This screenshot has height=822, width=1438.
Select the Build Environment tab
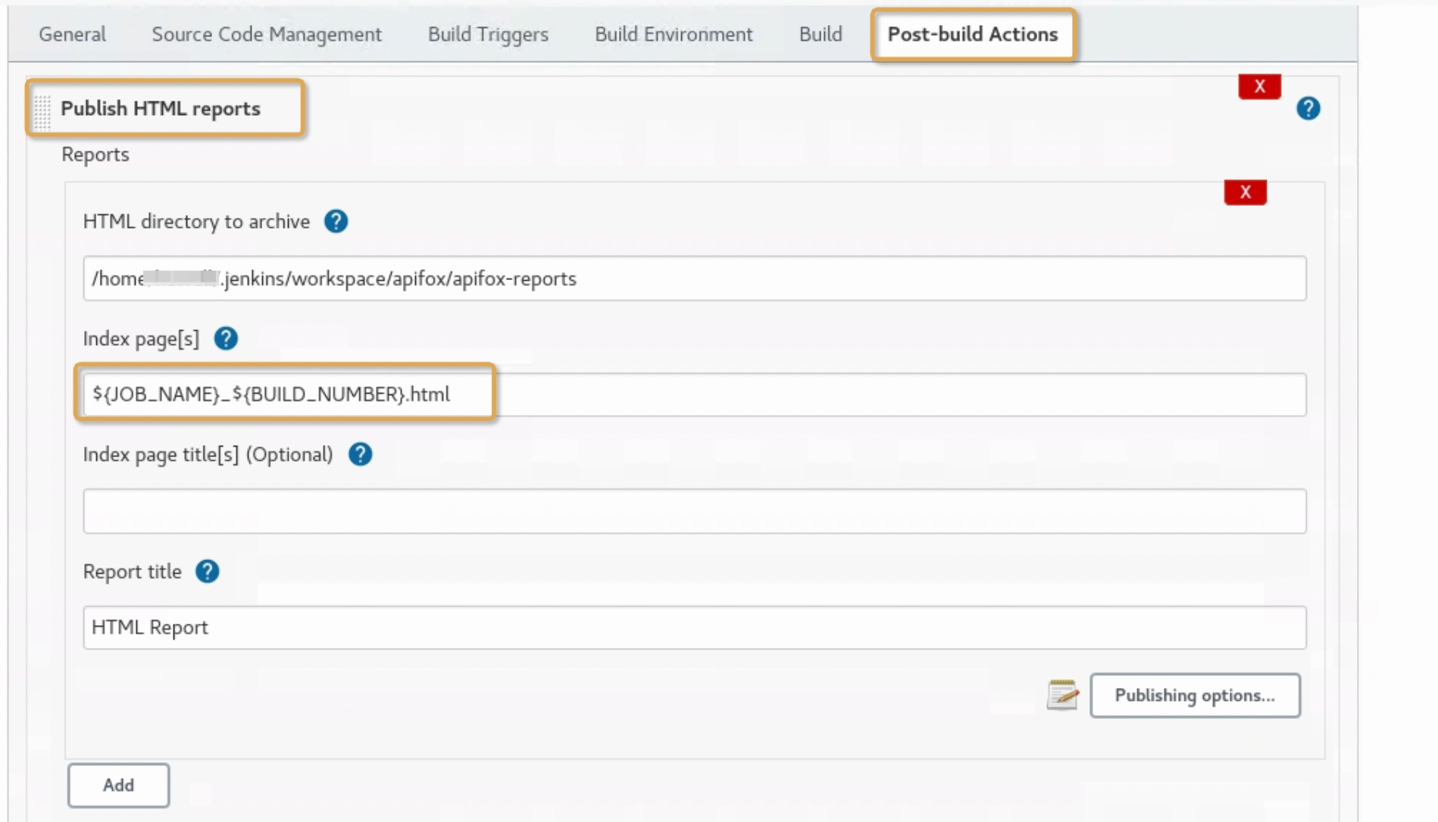point(674,35)
